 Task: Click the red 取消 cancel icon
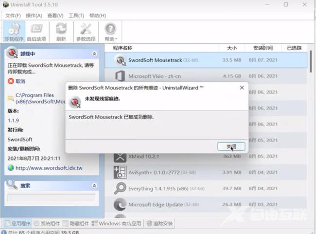tap(11, 81)
